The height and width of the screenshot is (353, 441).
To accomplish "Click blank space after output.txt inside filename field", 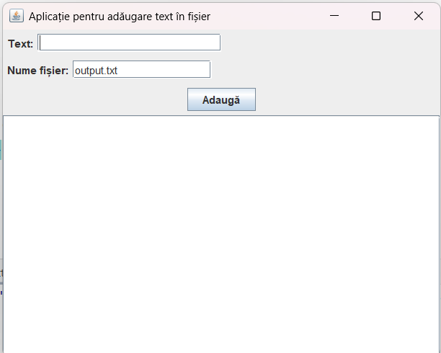I will click(163, 70).
